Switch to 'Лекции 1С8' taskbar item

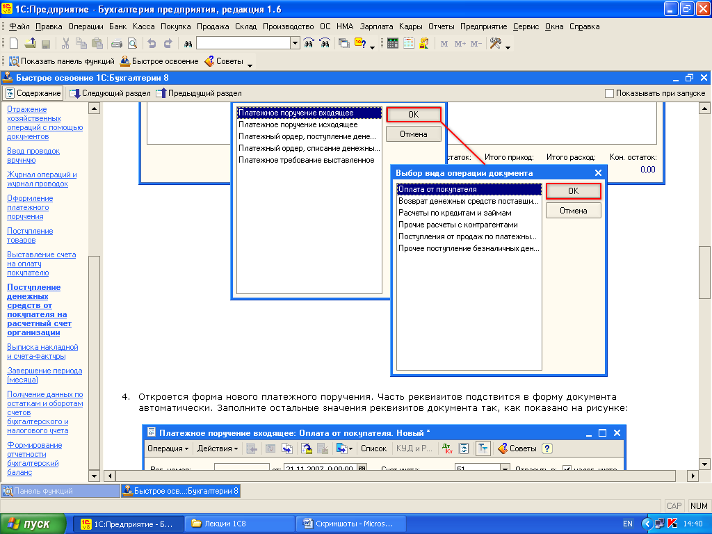click(x=239, y=524)
